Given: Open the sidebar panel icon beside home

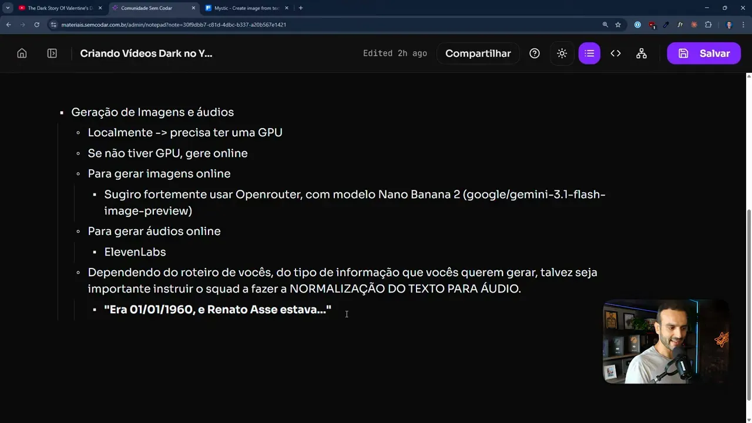Looking at the screenshot, I should (x=52, y=53).
